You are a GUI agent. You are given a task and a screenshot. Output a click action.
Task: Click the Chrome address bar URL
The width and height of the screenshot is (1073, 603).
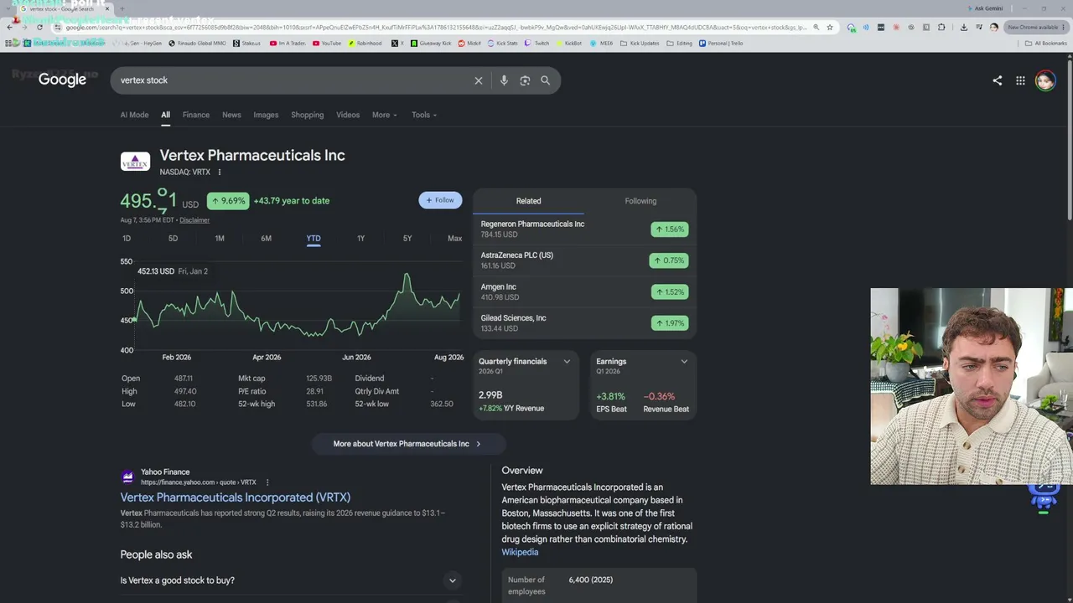[x=436, y=27]
